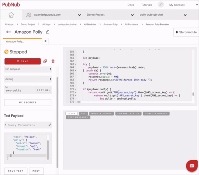Click the 'Test Payload' heading
Viewport: 199px width, 175px height.
tap(14, 116)
